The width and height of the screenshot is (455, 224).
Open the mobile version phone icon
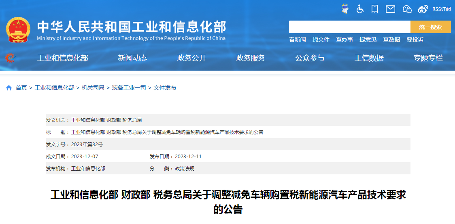tap(374, 9)
